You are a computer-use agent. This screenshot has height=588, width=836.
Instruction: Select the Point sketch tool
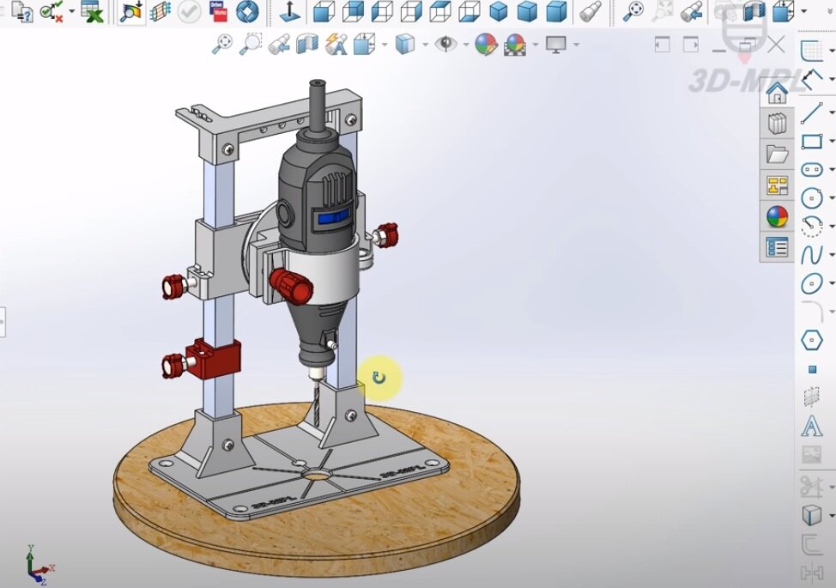[x=813, y=369]
